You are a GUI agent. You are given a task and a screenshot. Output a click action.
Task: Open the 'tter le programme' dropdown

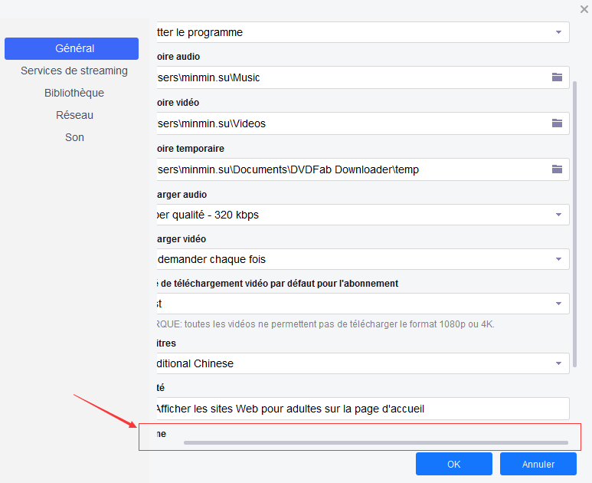558,32
